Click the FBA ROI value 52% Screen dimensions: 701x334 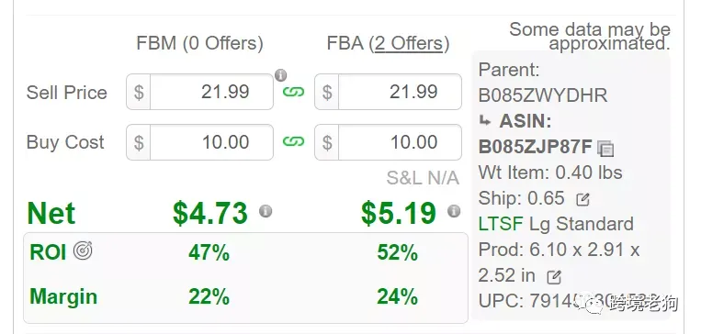(398, 252)
